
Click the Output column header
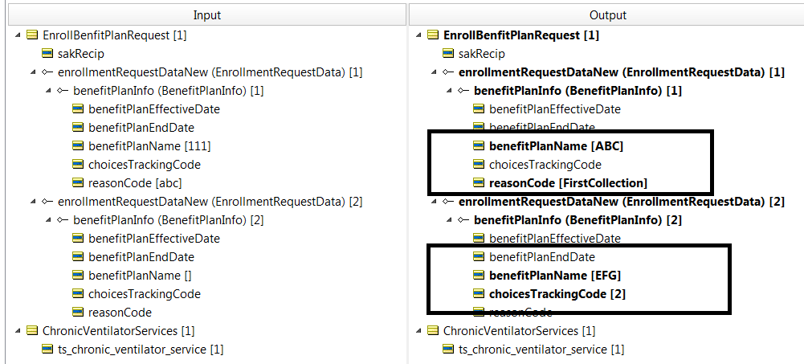pos(608,15)
